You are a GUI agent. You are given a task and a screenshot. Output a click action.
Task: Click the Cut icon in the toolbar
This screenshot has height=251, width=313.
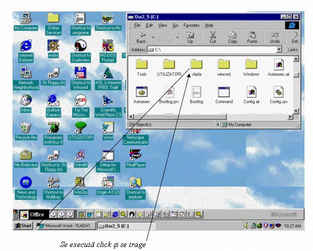pos(213,37)
